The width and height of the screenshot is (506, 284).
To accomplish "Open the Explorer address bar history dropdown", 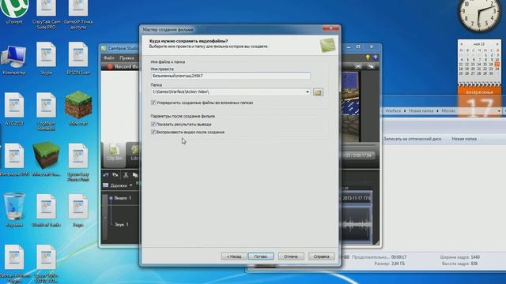I will click(499, 110).
